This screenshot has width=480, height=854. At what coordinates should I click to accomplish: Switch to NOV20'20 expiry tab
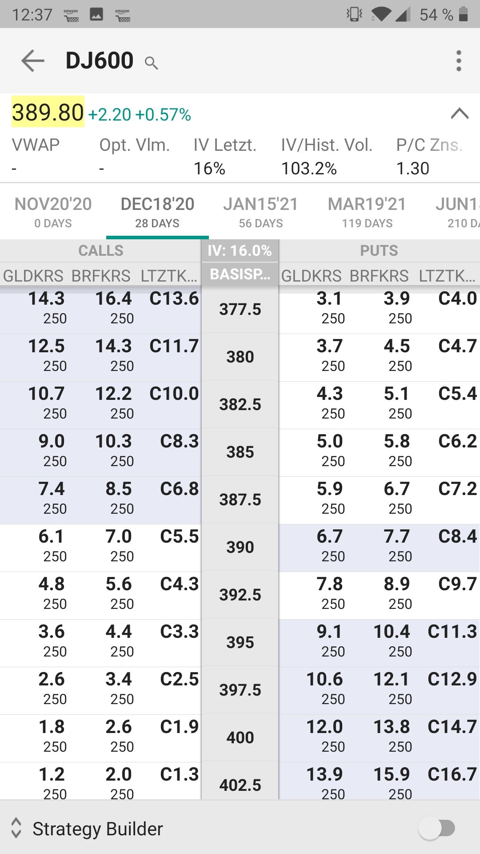pos(53,211)
